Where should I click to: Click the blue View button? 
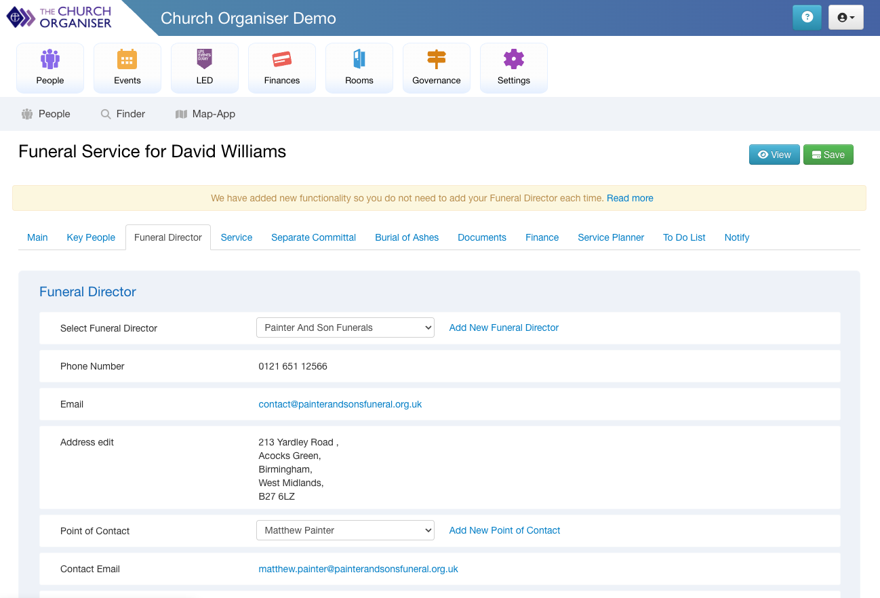[x=774, y=155]
